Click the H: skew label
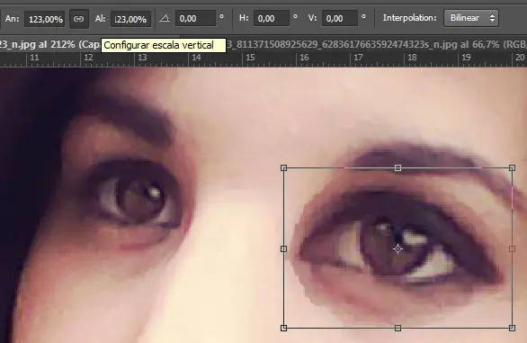This screenshot has height=343, width=527. coord(244,18)
